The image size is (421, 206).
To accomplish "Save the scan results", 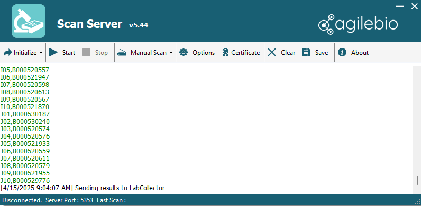I will (x=322, y=53).
